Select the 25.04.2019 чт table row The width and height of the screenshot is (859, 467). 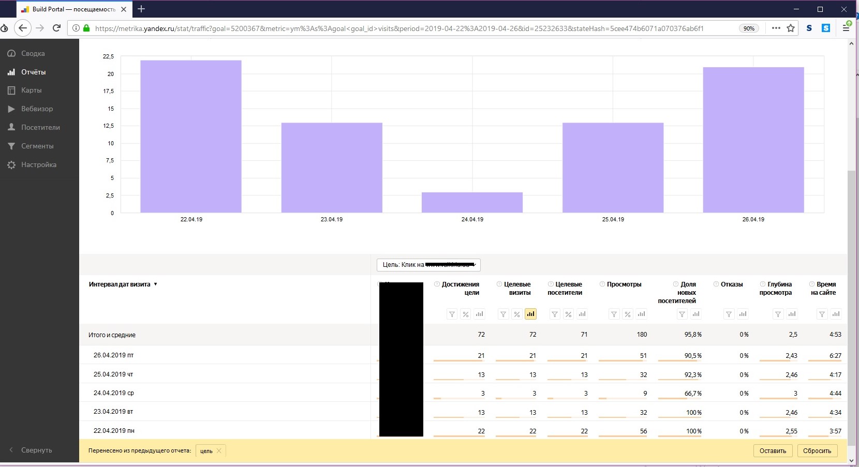pyautogui.click(x=463, y=374)
